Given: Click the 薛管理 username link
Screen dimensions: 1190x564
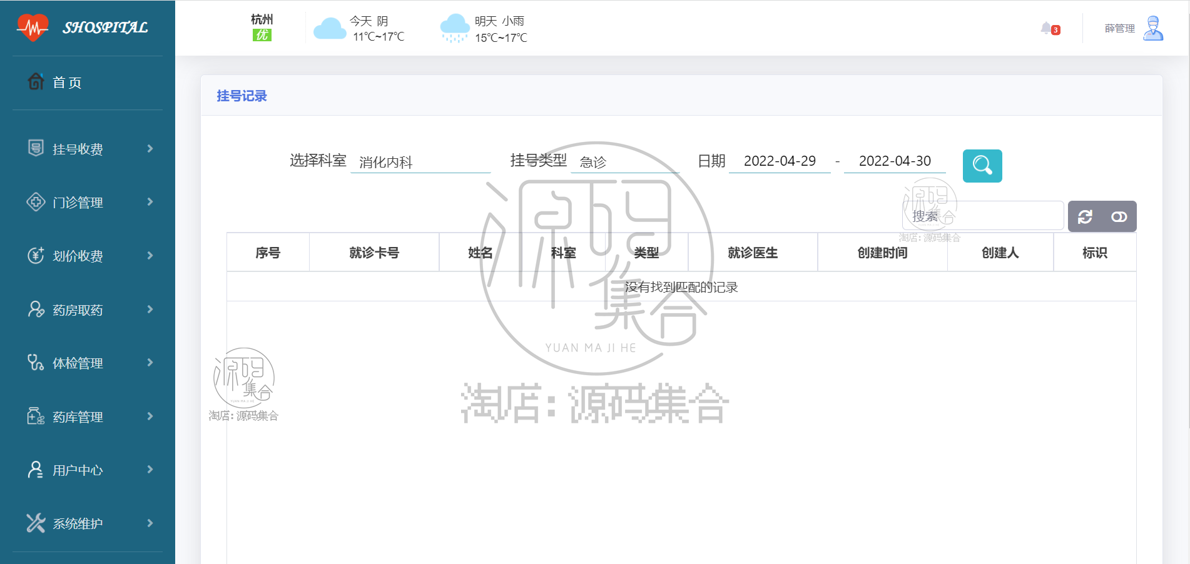Looking at the screenshot, I should (x=1119, y=28).
